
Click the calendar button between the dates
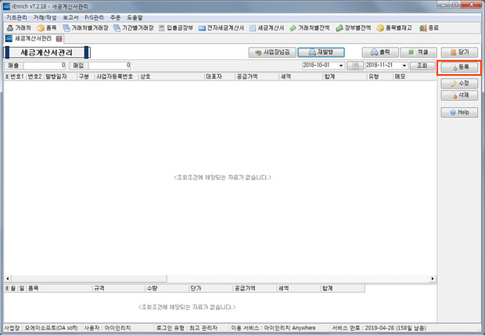coord(355,66)
